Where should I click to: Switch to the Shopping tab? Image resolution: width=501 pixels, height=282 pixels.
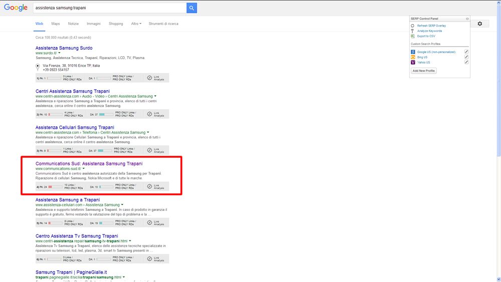click(x=116, y=24)
